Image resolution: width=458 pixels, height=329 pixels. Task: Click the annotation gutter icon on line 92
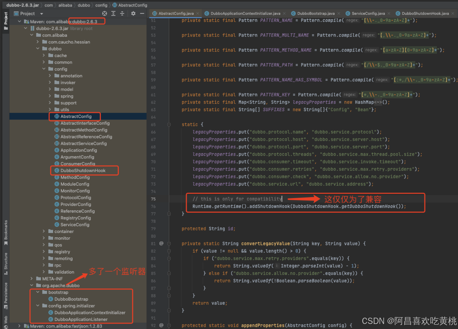click(x=161, y=325)
